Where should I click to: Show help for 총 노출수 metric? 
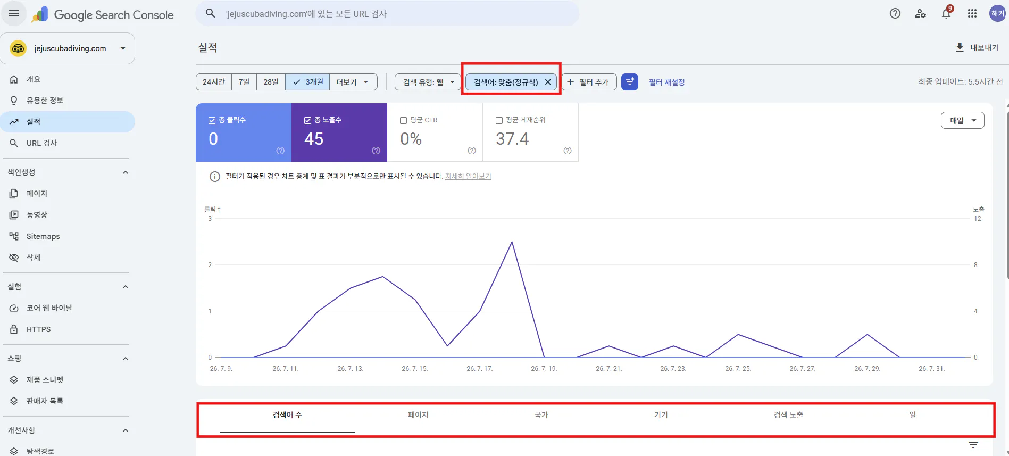[x=376, y=151]
